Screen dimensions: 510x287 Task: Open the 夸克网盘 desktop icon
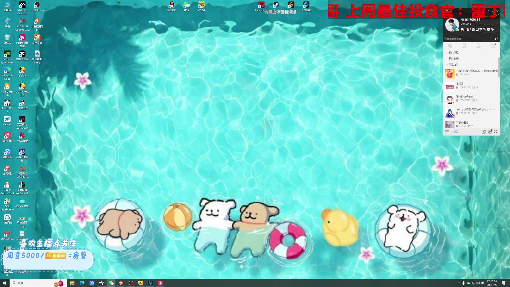pos(7,219)
